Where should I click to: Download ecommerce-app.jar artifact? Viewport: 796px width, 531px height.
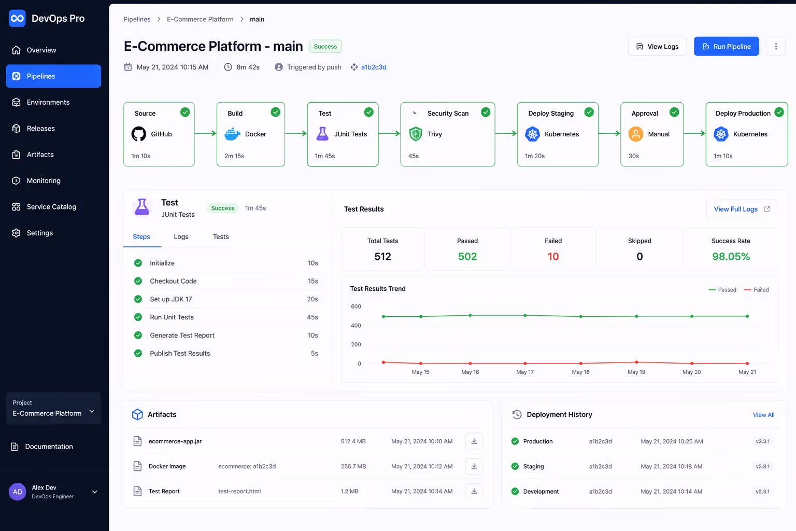point(474,441)
